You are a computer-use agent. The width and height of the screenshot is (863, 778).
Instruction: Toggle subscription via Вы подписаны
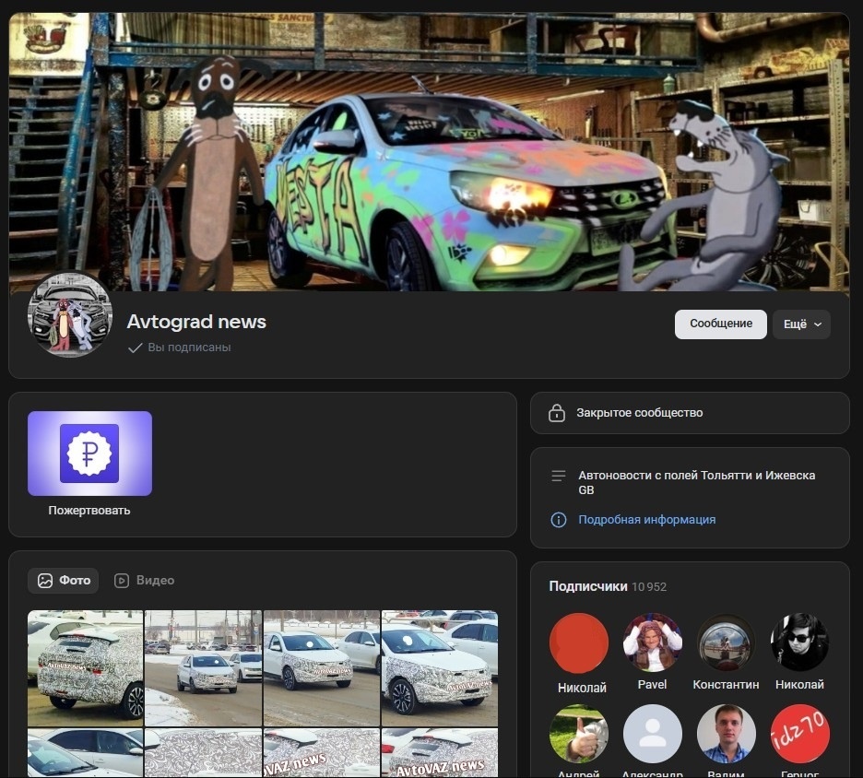click(180, 348)
